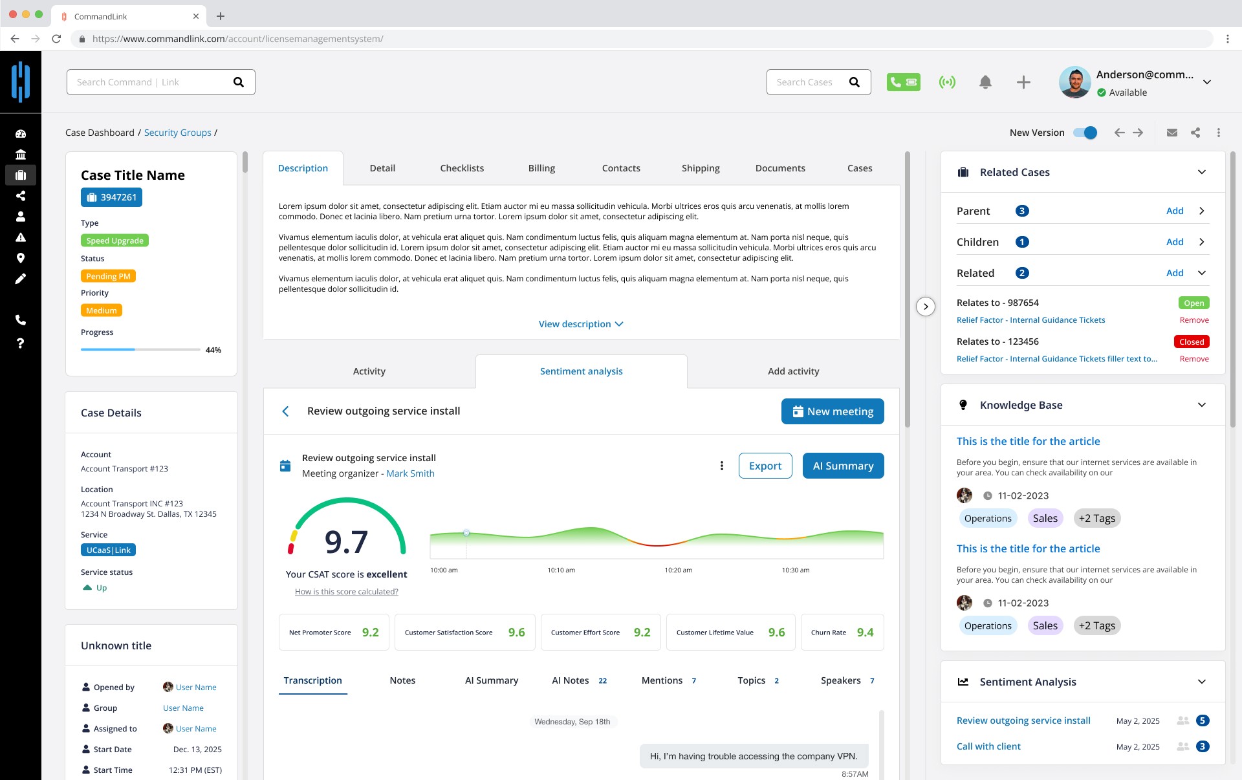Click the search magnifier in Search Cases

(x=855, y=82)
